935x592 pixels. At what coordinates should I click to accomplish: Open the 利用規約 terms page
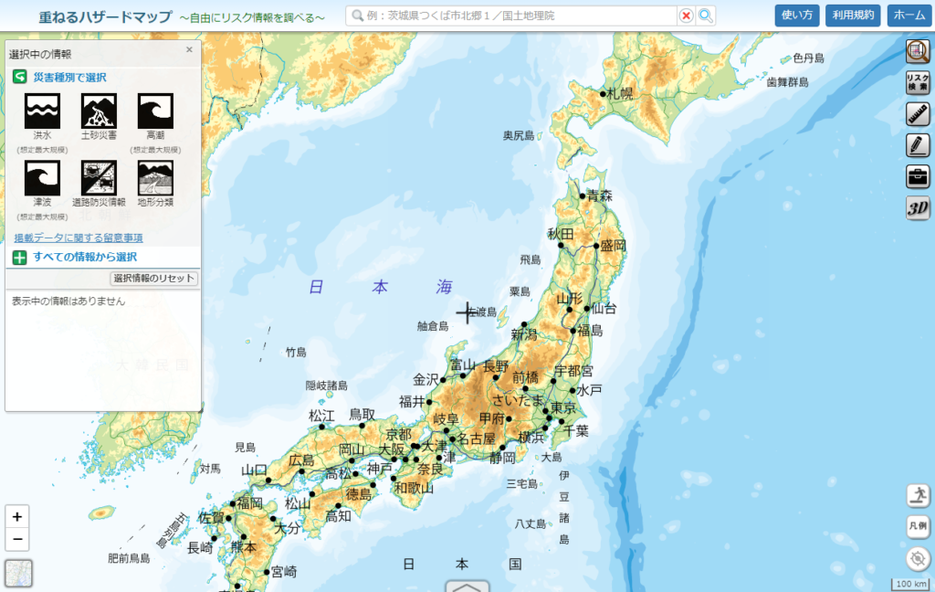[854, 16]
